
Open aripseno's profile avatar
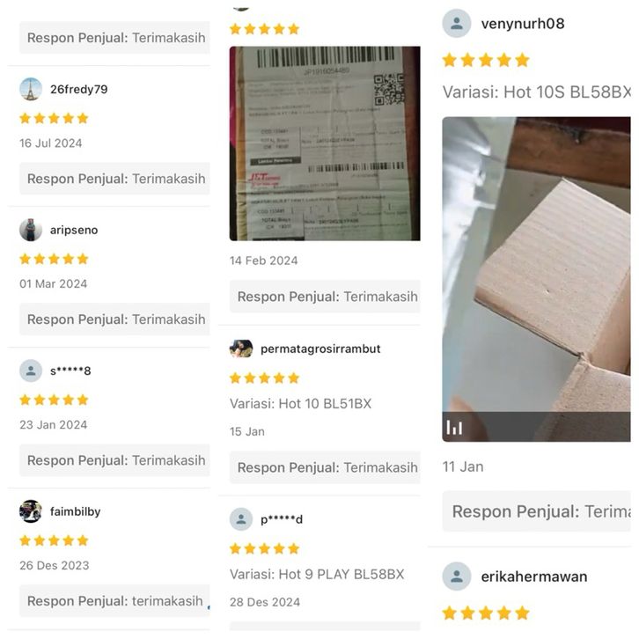pyautogui.click(x=31, y=230)
